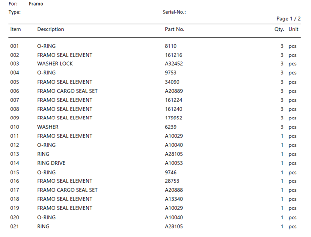
Task: Click the Item column header
Action: coord(15,29)
